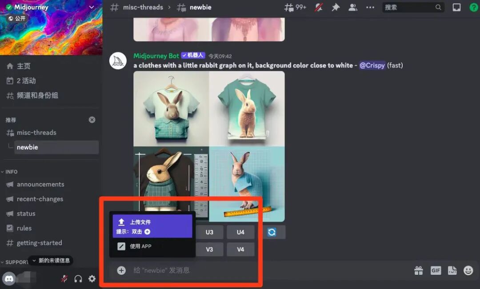Click the plus attachment button
The image size is (480, 289).
tap(121, 270)
